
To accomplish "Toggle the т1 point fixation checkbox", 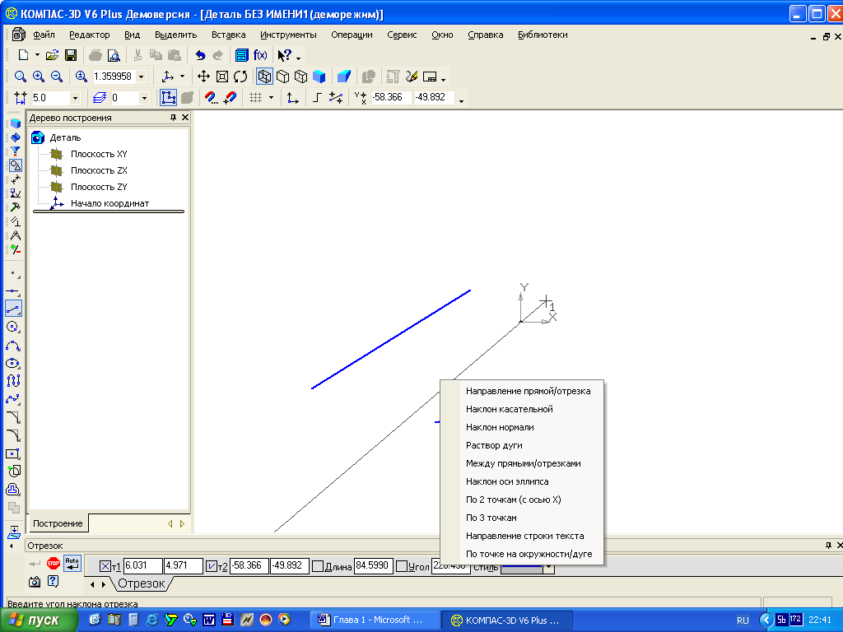I will click(105, 566).
